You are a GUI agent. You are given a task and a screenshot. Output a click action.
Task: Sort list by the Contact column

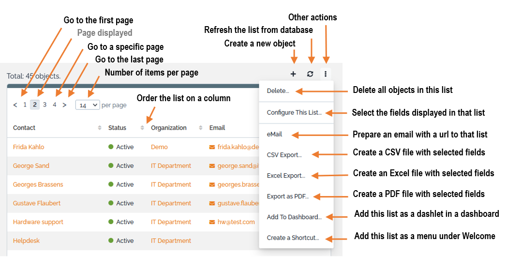coord(100,128)
